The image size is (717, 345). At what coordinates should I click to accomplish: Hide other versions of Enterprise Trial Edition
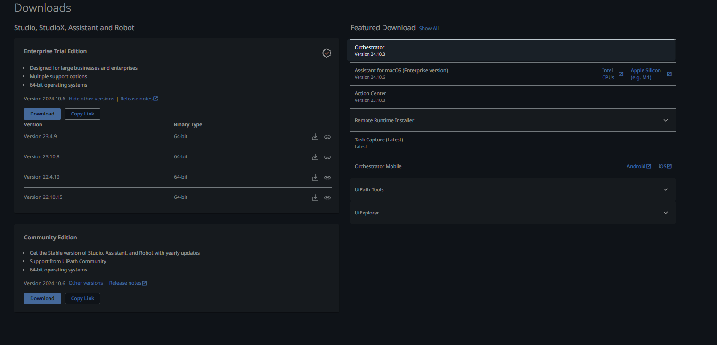tap(91, 99)
